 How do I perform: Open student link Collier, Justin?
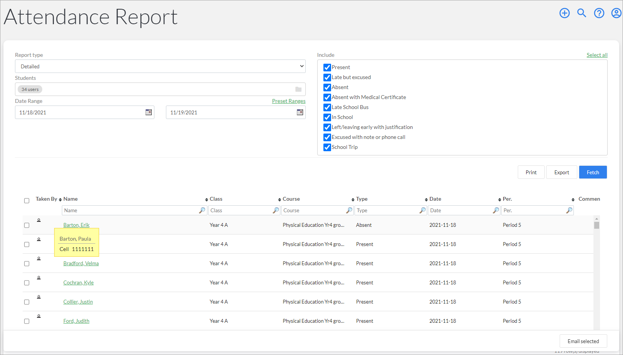click(x=78, y=302)
